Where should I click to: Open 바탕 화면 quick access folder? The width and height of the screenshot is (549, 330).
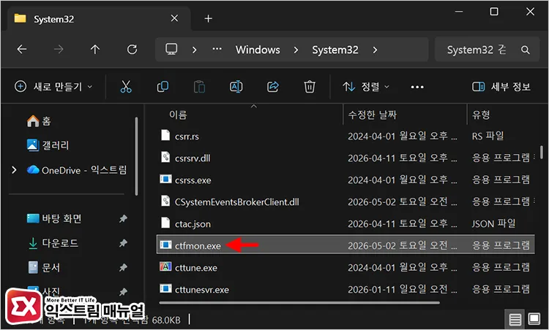click(54, 218)
